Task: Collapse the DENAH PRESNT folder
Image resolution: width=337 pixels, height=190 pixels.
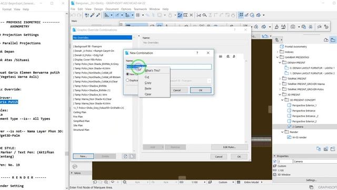Action: pos(280,63)
